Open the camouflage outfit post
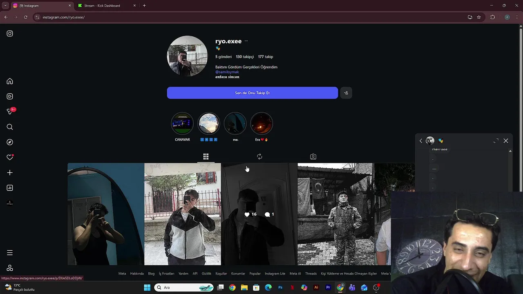 (336, 214)
